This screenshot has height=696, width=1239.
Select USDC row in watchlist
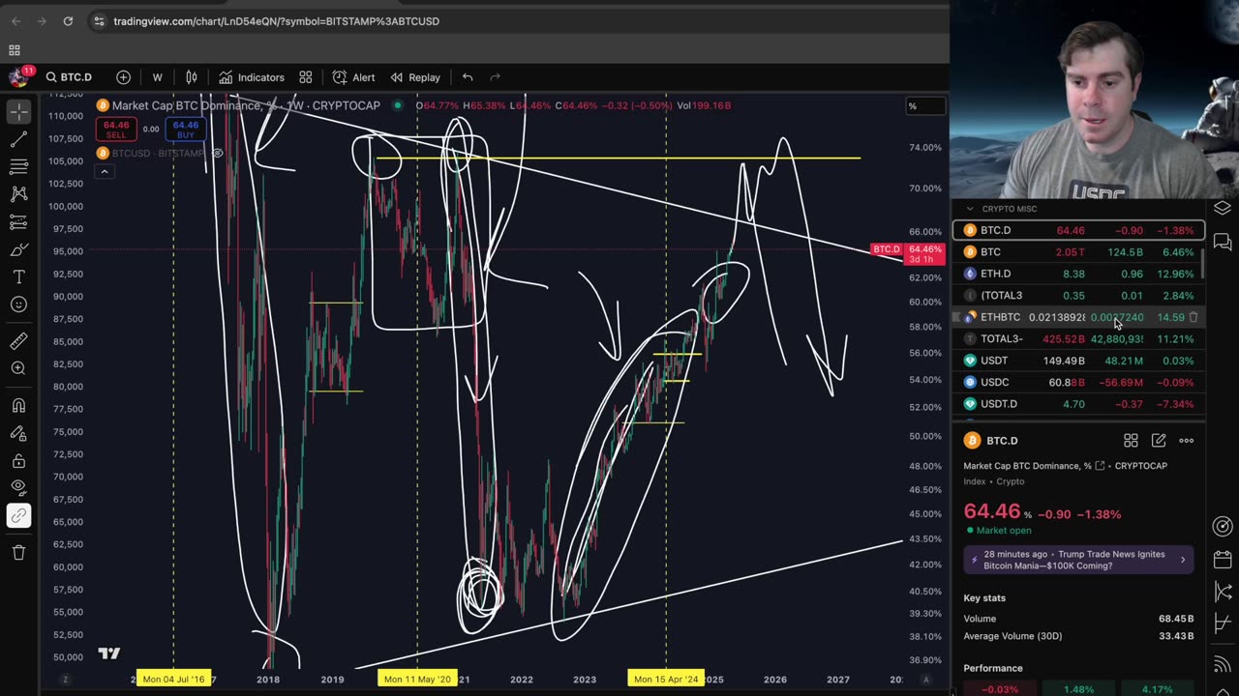pyautogui.click(x=1078, y=382)
